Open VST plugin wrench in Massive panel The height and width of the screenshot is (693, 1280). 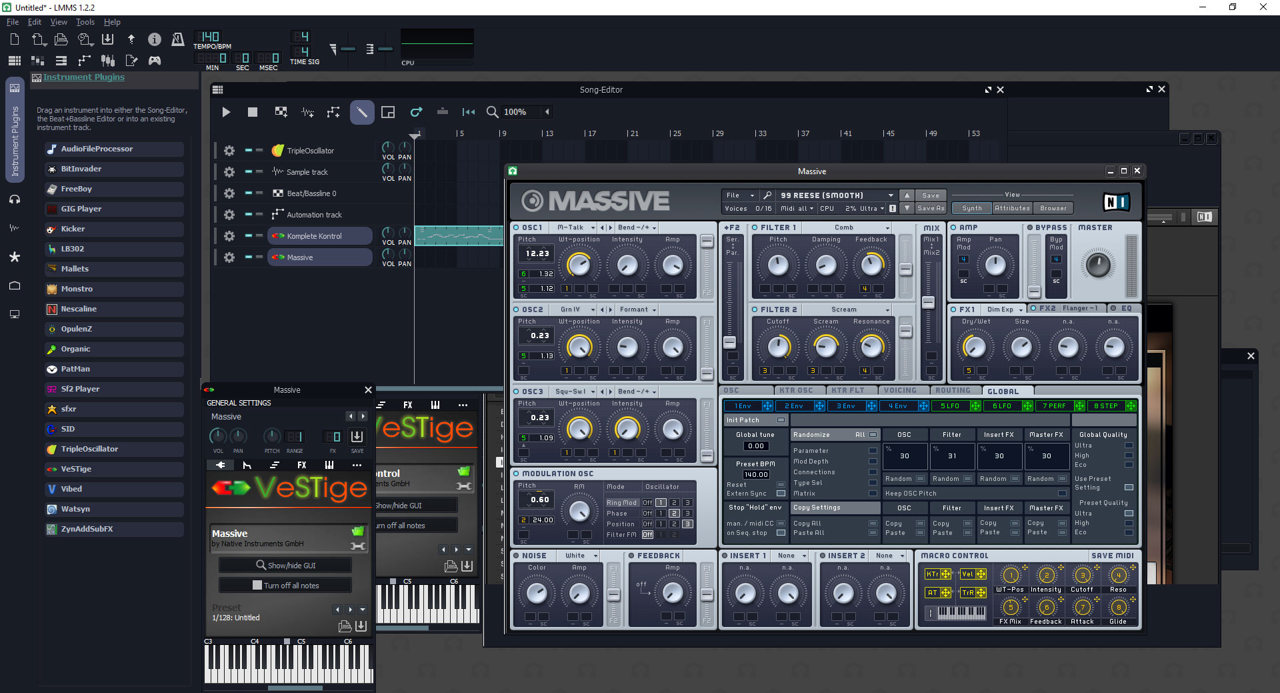358,546
